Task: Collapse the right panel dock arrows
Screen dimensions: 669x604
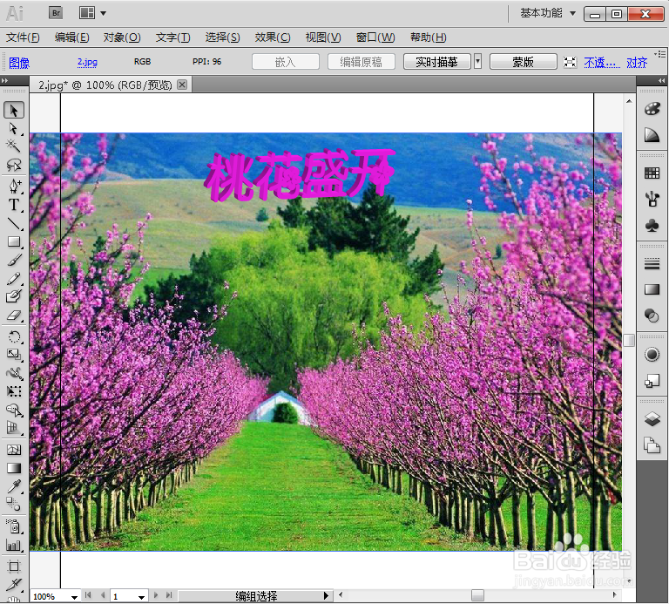Action: pos(661,80)
